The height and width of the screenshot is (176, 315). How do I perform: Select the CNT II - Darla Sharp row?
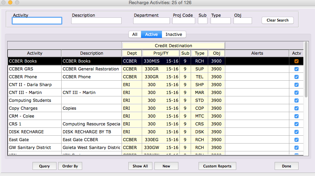[155, 85]
